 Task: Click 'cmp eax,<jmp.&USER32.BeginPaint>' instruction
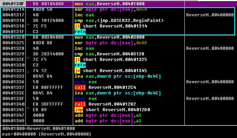click(119, 21)
